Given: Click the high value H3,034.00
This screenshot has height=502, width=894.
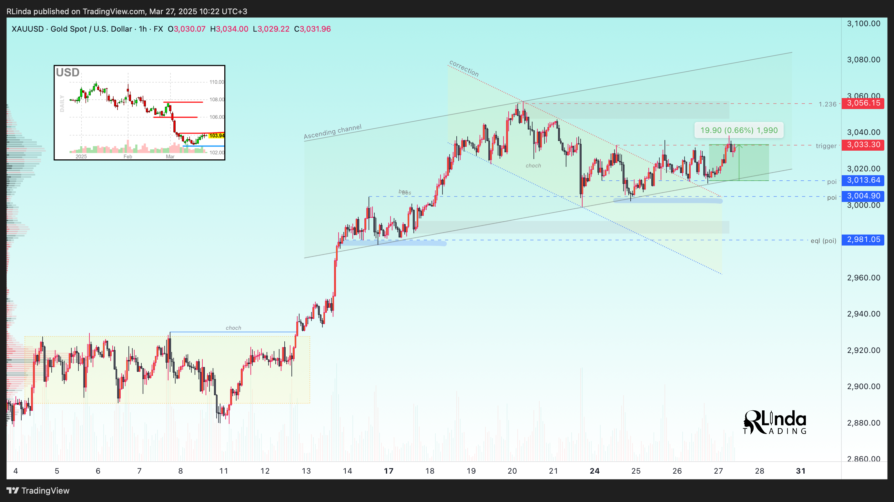Looking at the screenshot, I should tap(229, 29).
